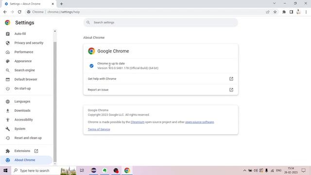Reload the Chrome settings page
Viewport: 311px width, 175px height.
(19, 12)
